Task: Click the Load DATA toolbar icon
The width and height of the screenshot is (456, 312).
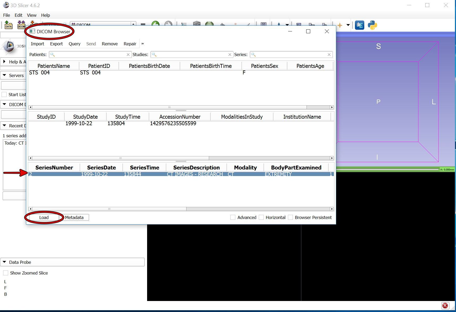Action: pos(8,25)
